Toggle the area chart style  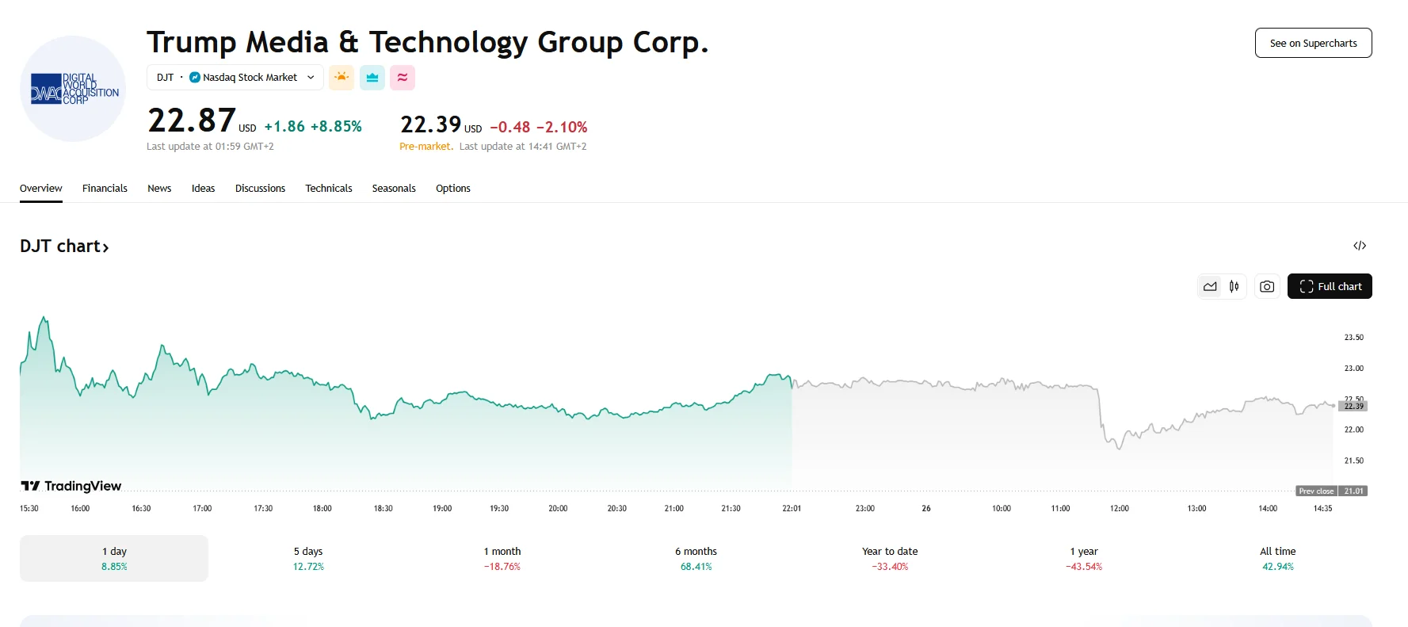click(x=1210, y=286)
